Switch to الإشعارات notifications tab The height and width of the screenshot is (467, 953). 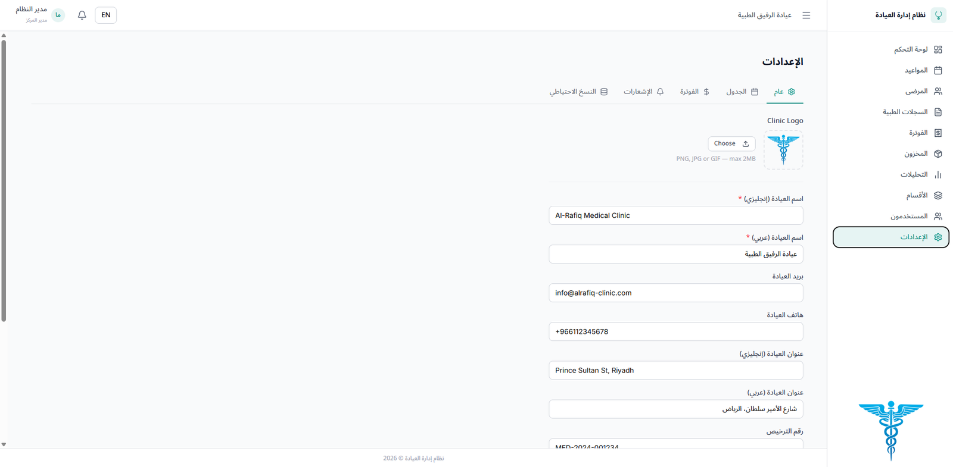coord(643,92)
